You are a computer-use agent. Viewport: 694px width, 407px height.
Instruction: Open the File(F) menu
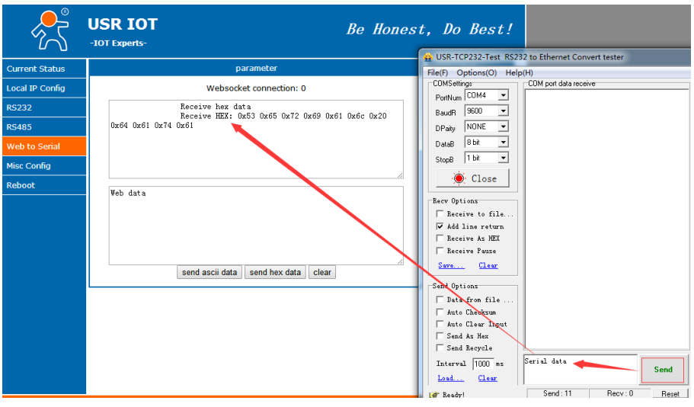click(x=437, y=72)
